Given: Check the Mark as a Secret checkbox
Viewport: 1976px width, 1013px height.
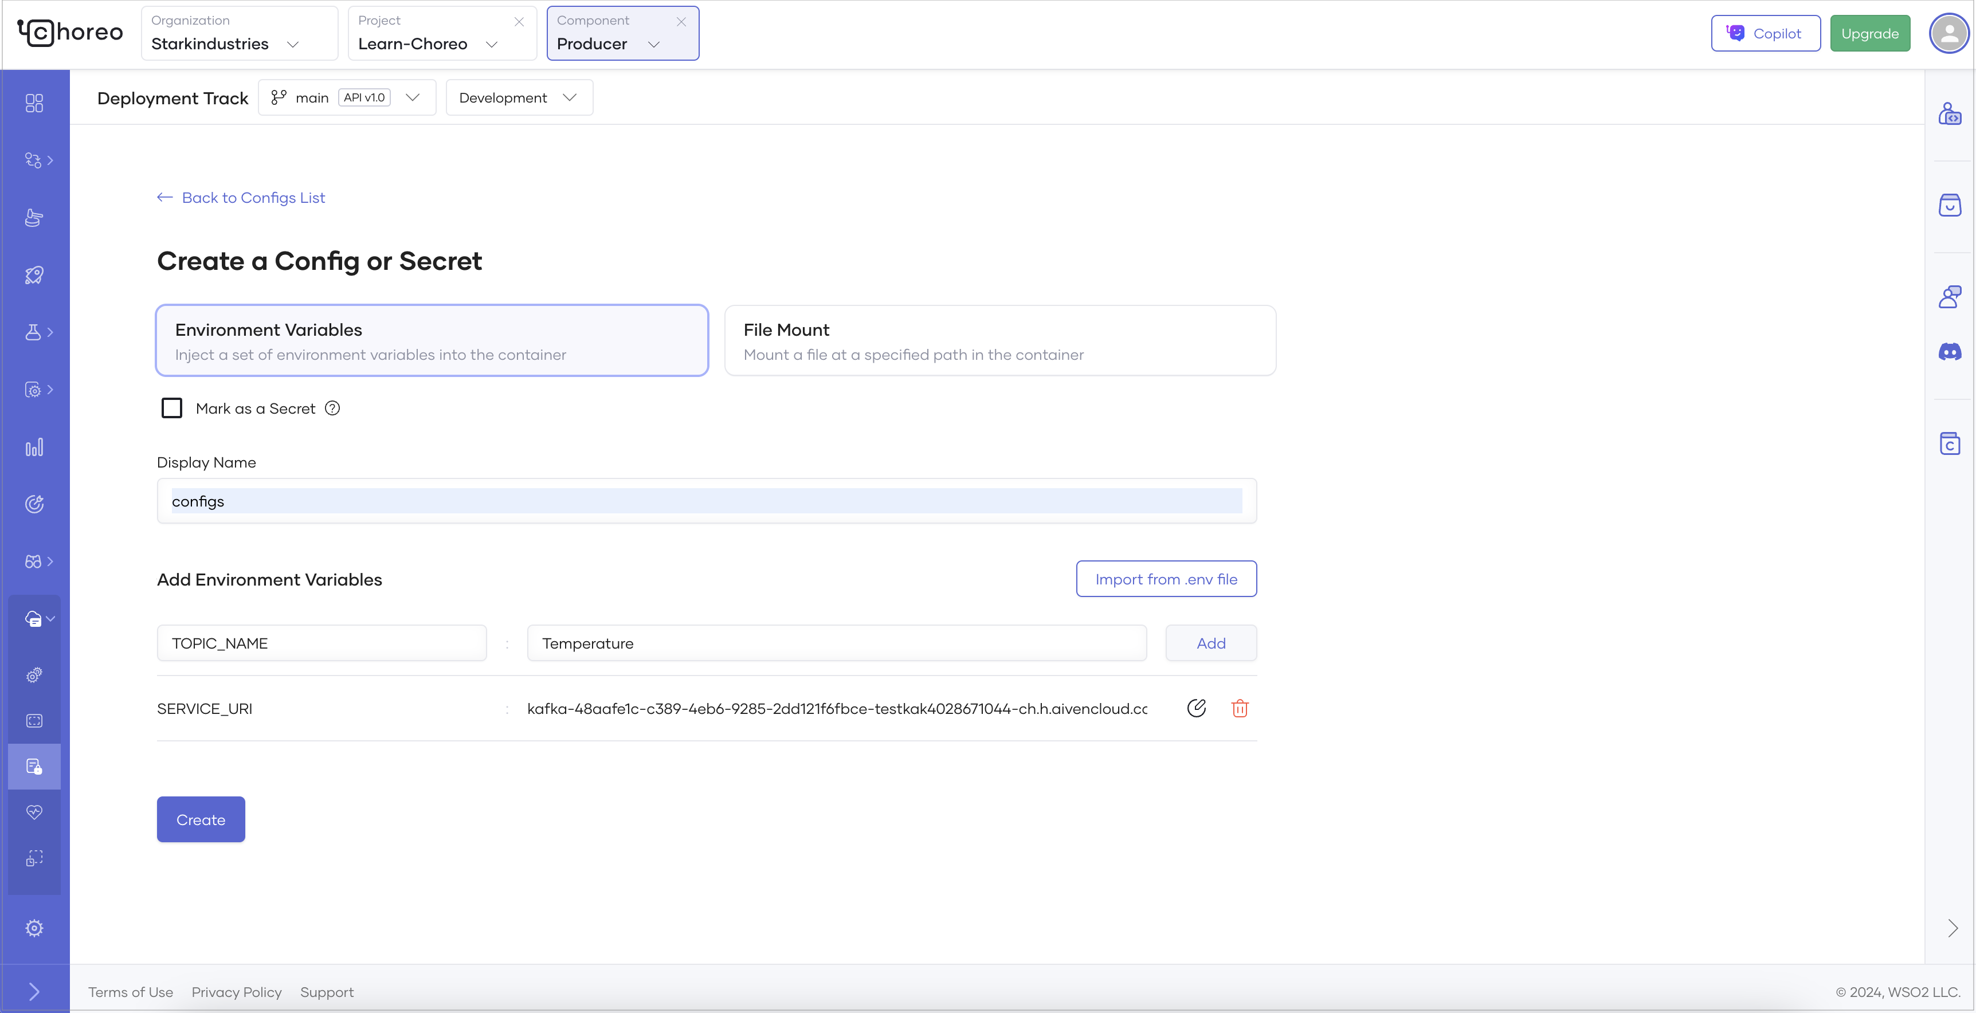Looking at the screenshot, I should coord(172,409).
